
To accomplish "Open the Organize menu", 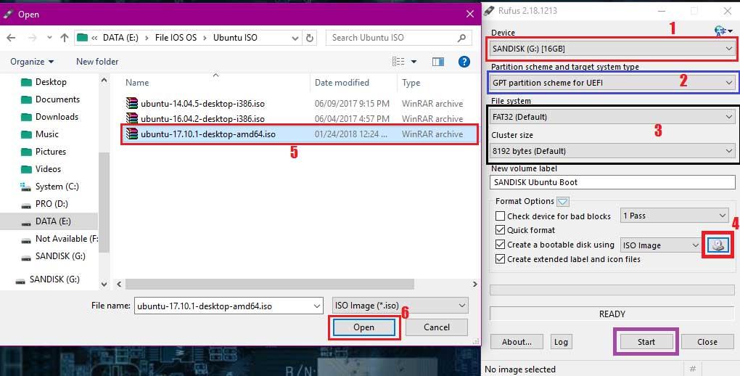I will pyautogui.click(x=32, y=62).
